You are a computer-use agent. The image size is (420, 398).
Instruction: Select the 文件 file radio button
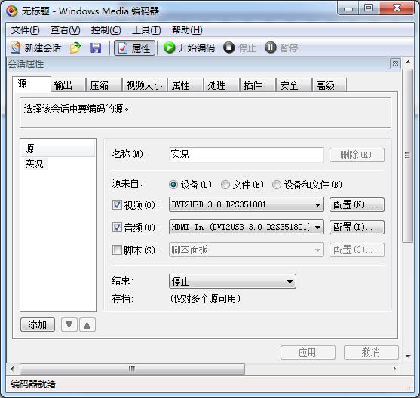(225, 185)
